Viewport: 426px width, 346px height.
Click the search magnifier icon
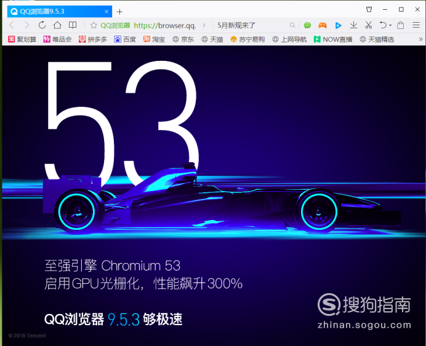(x=292, y=25)
